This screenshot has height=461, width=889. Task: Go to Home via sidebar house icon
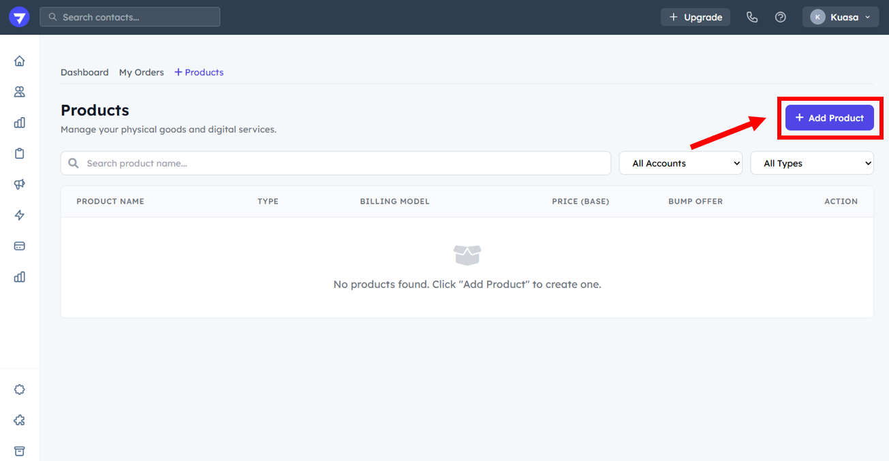(x=20, y=61)
